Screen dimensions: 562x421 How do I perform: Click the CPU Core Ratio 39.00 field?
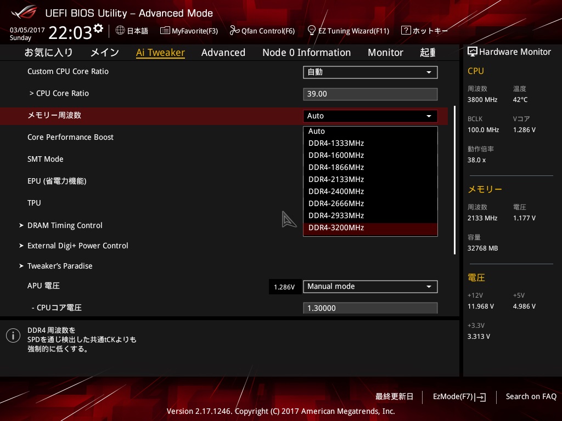pos(370,94)
